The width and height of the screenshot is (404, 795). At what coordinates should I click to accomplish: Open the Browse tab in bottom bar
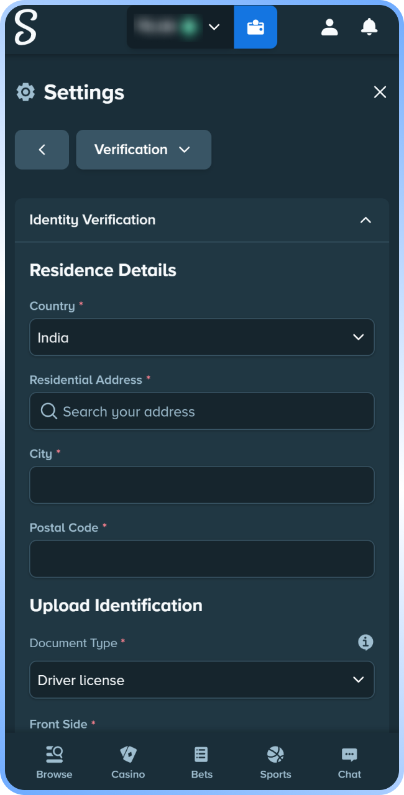(54, 763)
